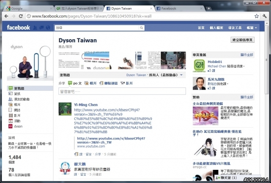
Task: Open messages icon in Facebook header
Action: tap(41, 27)
